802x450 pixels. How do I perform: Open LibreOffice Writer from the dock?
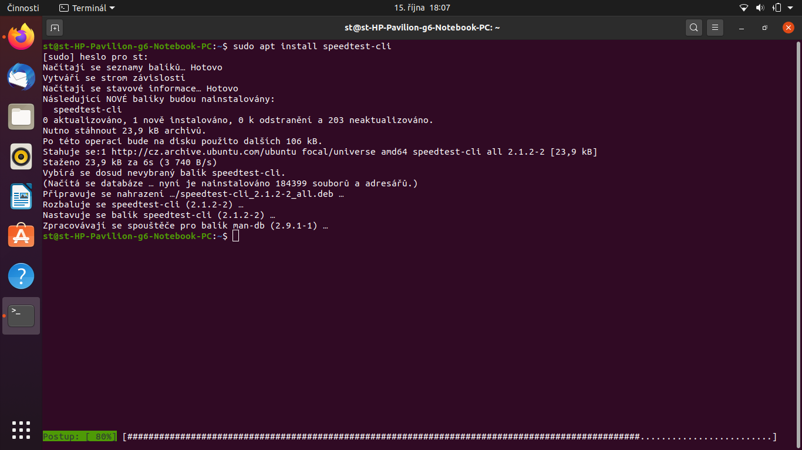click(x=21, y=196)
